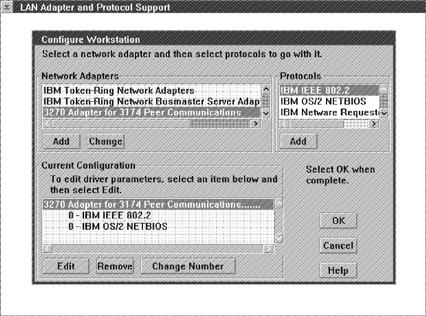Select 3270 Adapter row in Current Configuration
The width and height of the screenshot is (426, 316).
158,205
